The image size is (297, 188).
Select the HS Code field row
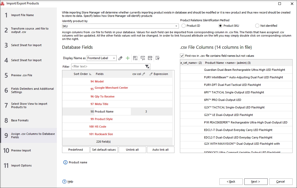(117, 127)
